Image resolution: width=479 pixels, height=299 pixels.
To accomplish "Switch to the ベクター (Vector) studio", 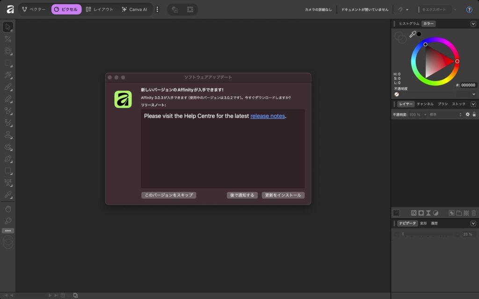I will (x=34, y=9).
